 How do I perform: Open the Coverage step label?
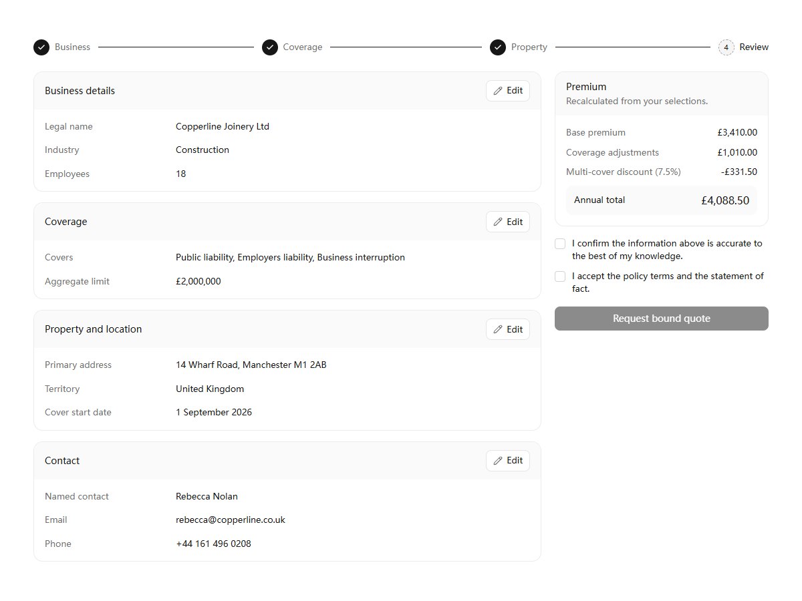[303, 47]
